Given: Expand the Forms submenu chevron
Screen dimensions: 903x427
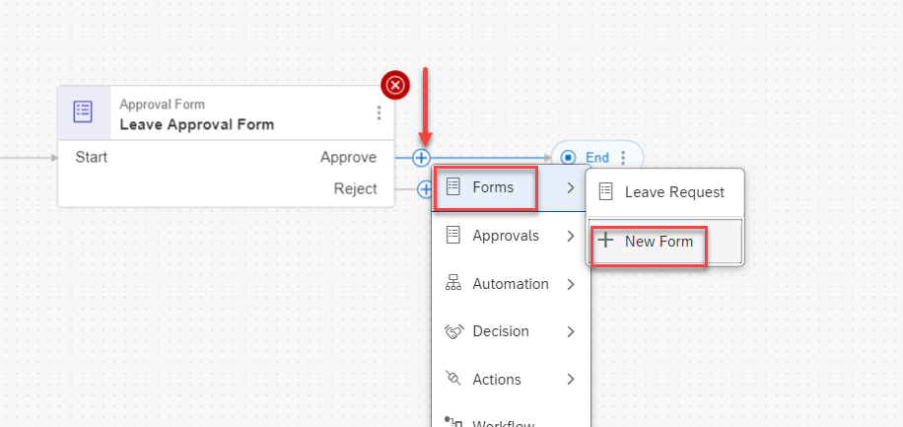Looking at the screenshot, I should click(x=570, y=187).
